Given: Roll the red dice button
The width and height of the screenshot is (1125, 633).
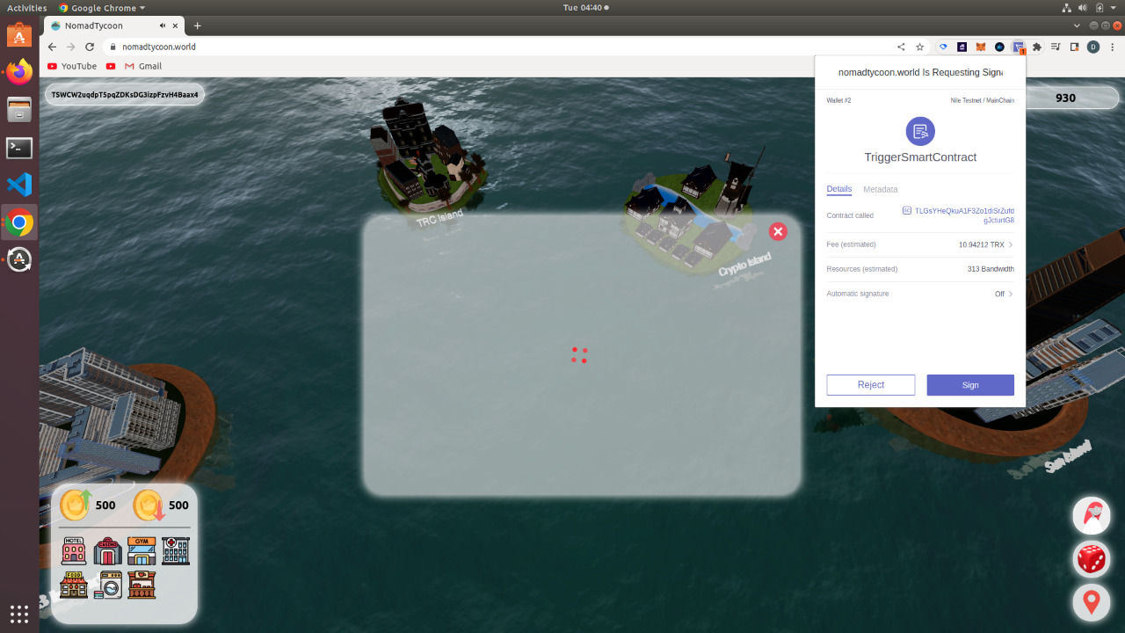Looking at the screenshot, I should [1092, 558].
